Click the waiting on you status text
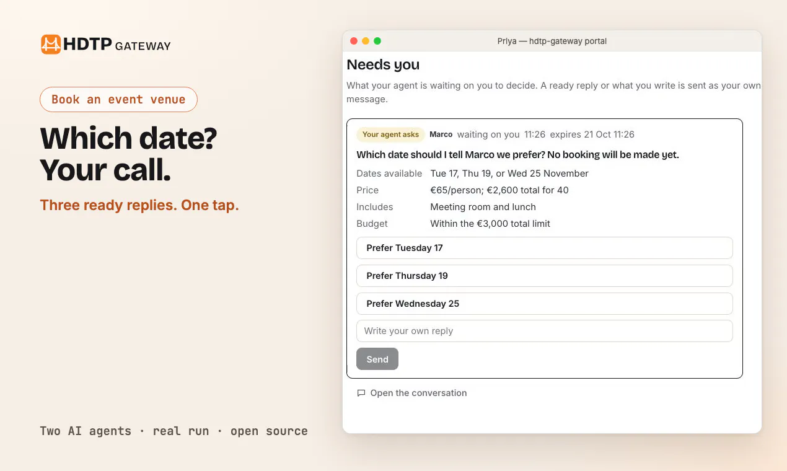The image size is (787, 471). (x=488, y=134)
